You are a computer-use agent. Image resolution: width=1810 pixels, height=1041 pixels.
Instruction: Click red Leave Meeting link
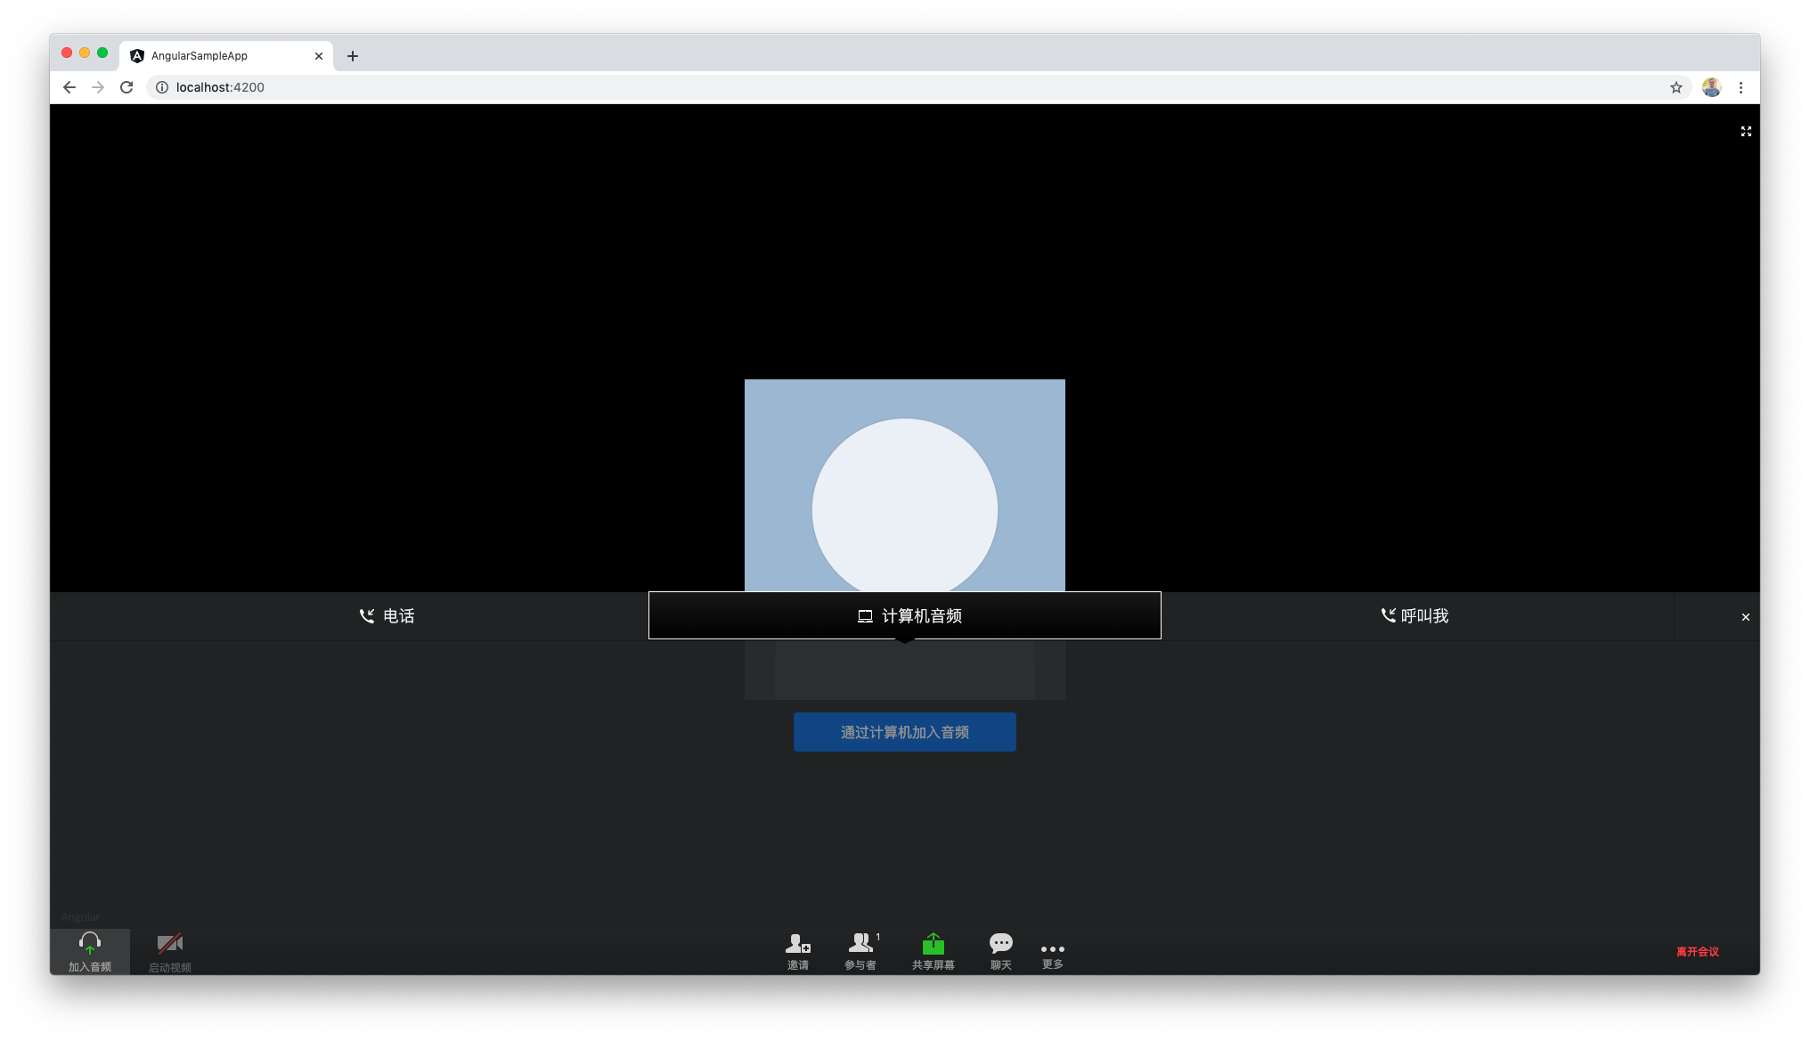point(1697,952)
